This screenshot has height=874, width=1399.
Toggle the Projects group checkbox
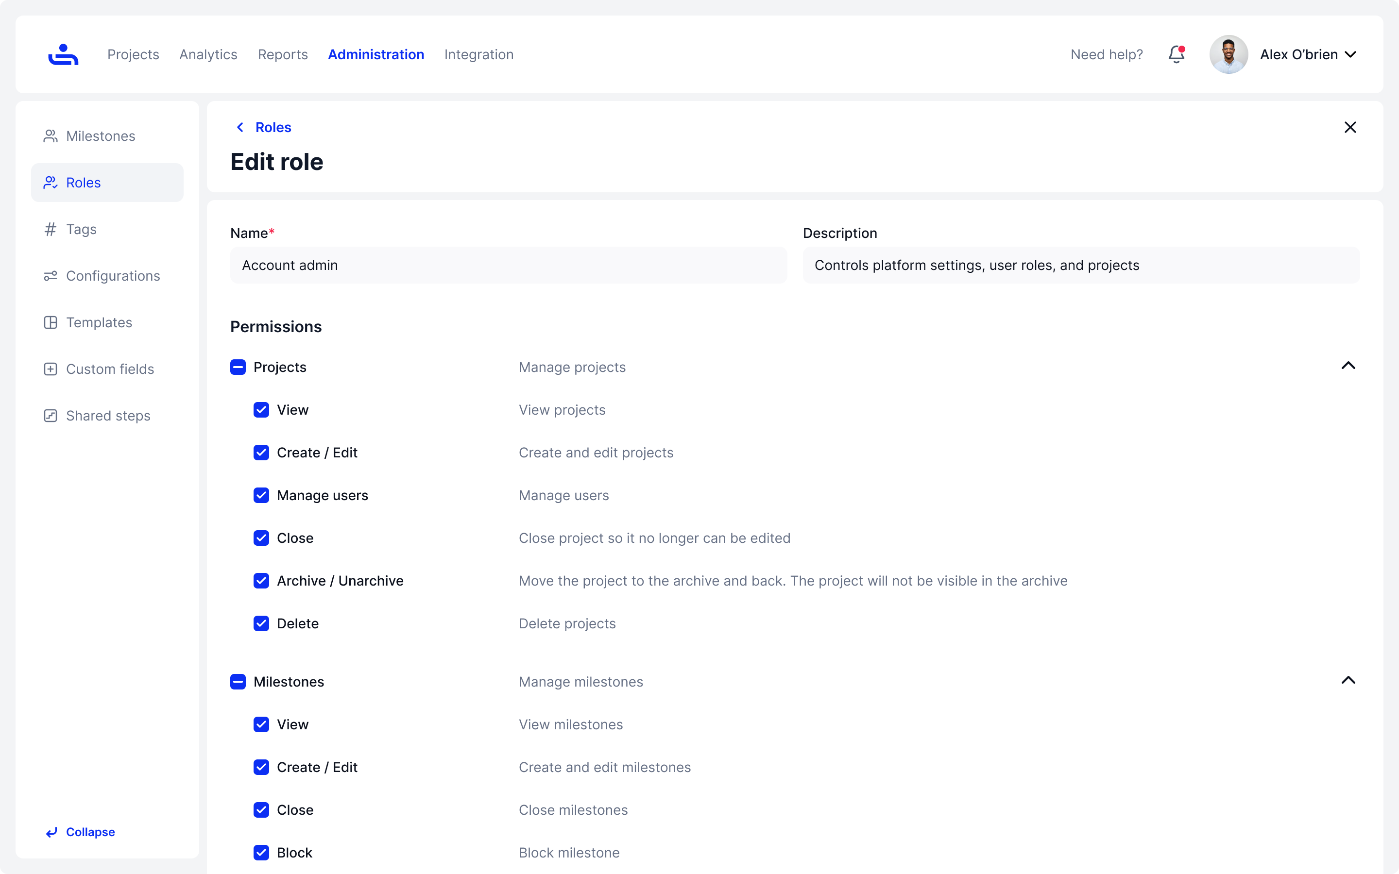[238, 367]
